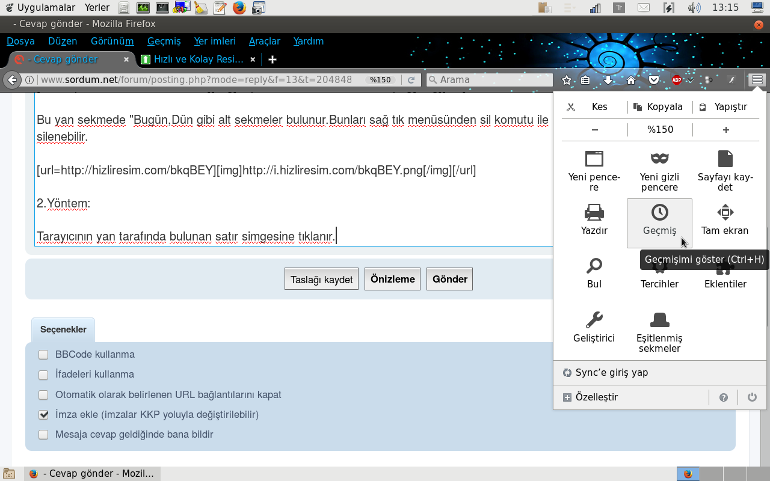Uncheck İmza ekle checkbox
This screenshot has width=770, height=481.
(43, 415)
